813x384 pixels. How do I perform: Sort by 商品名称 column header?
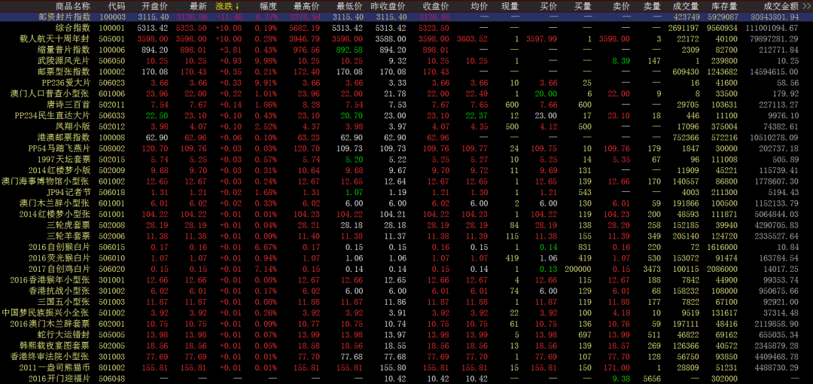click(x=72, y=6)
